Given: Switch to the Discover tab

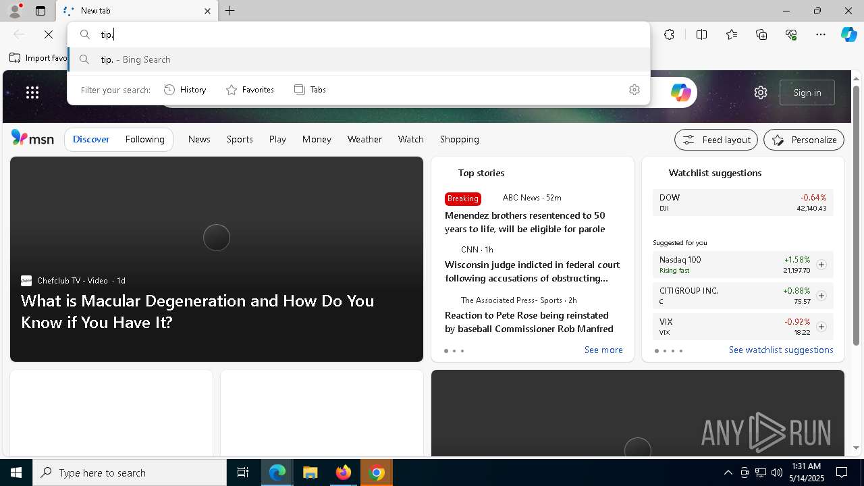Looking at the screenshot, I should (x=91, y=139).
